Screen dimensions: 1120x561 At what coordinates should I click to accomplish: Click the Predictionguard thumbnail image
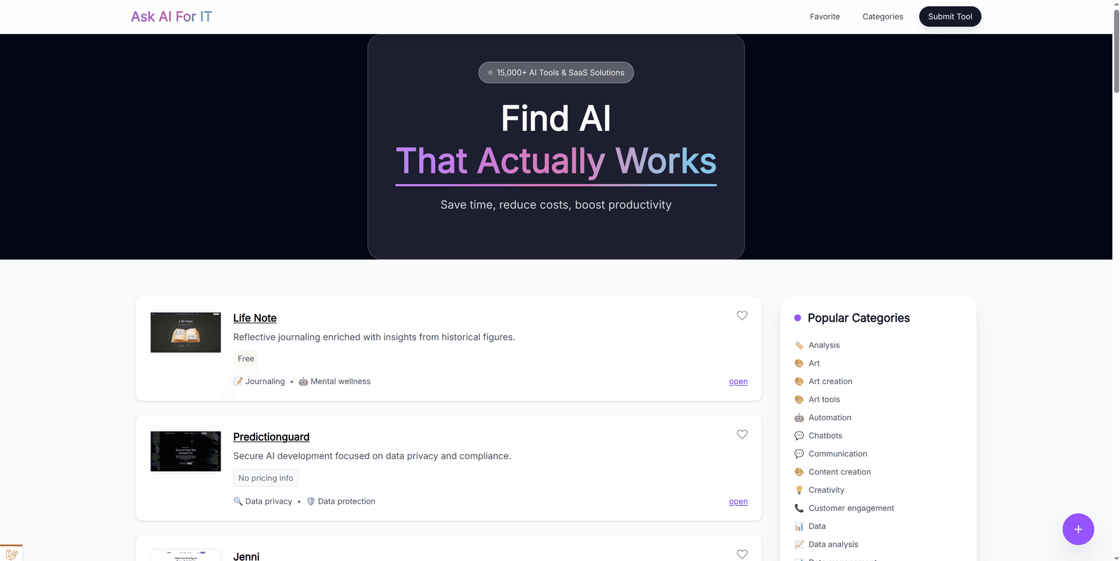185,451
